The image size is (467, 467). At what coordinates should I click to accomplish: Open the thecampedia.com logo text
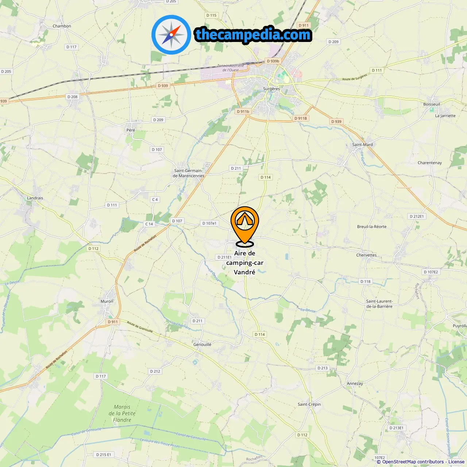point(253,35)
